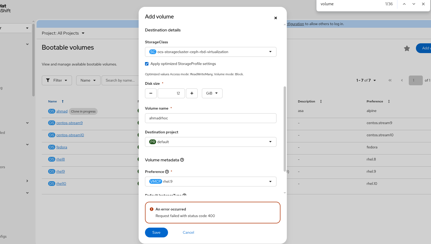Image resolution: width=431 pixels, height=244 pixels.
Task: Close the Add volume dialog
Action: [276, 18]
